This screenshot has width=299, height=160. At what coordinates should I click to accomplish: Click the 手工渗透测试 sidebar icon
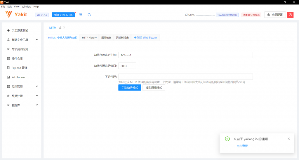point(8,30)
